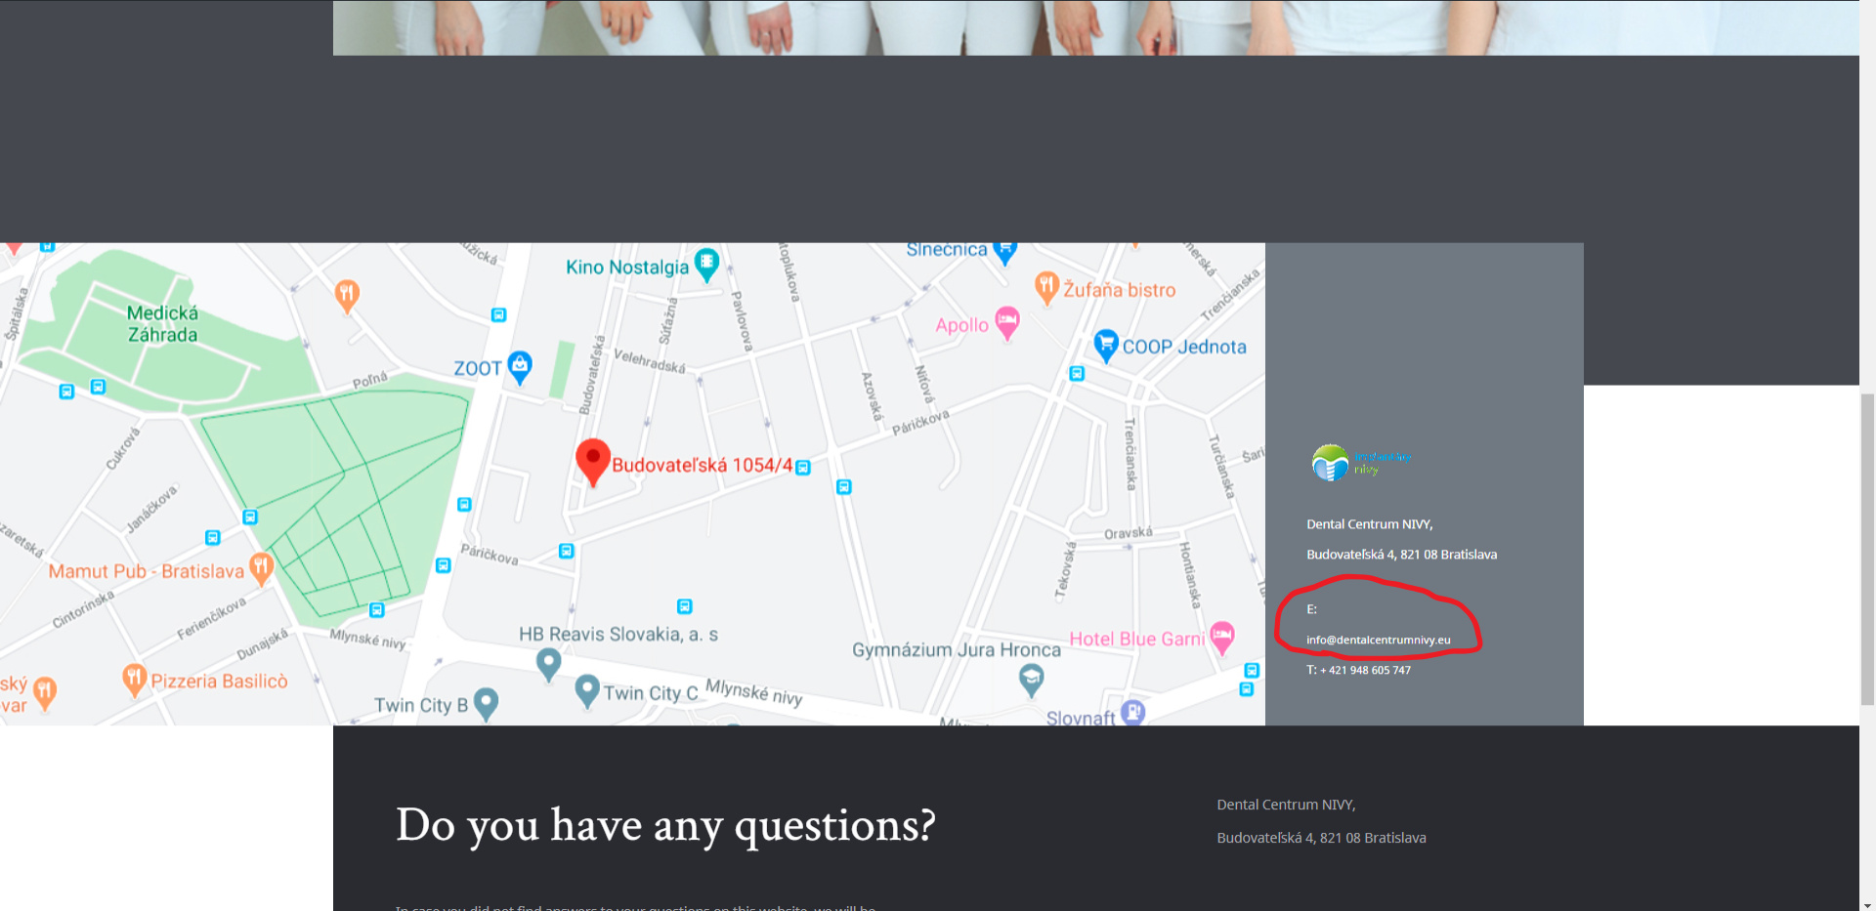This screenshot has width=1876, height=911.
Task: Click the Dunajská street label
Action: pos(263,644)
